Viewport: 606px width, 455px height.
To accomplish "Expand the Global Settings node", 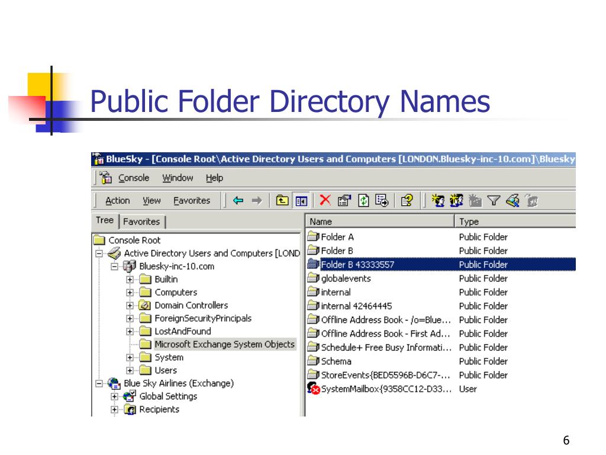I will [x=114, y=396].
